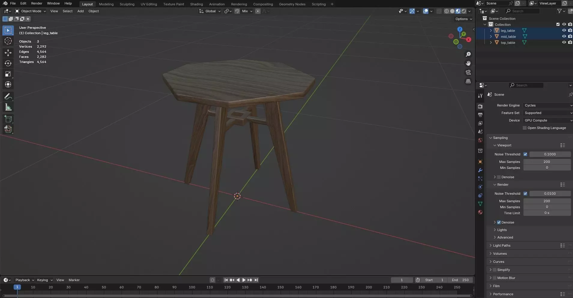Open the Object Mode dropdown
The height and width of the screenshot is (298, 573).
(x=30, y=11)
